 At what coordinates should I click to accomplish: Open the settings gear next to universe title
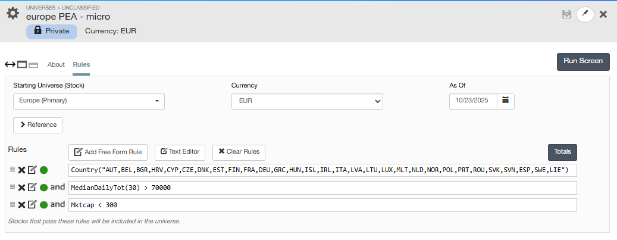[x=12, y=13]
